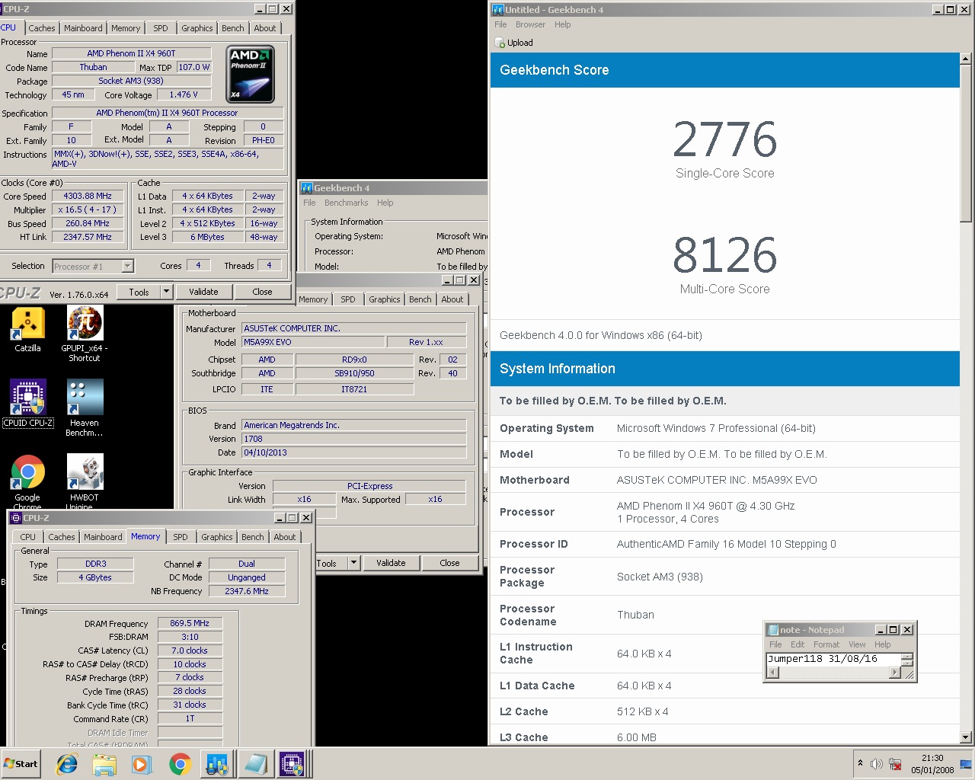
Task: Open Windows Explorer from the taskbar
Action: [104, 764]
